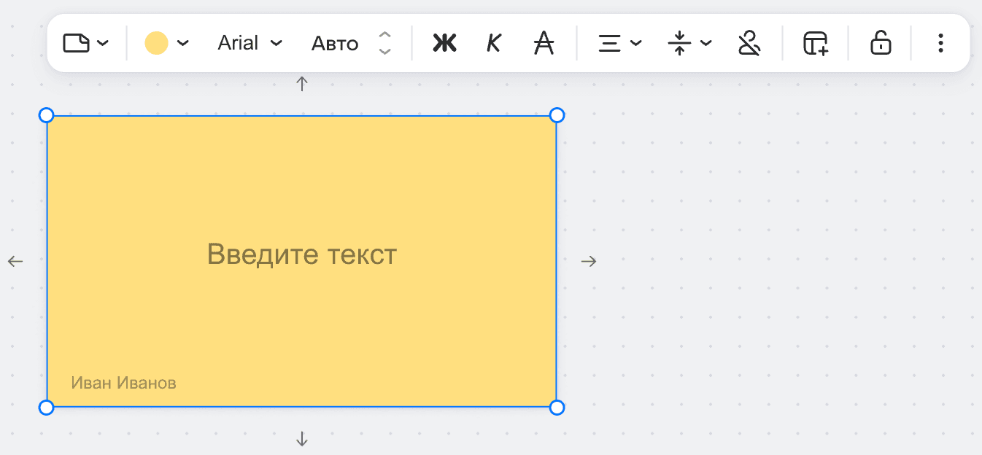
Task: Click the right arrow beside the sticky note
Action: point(589,261)
